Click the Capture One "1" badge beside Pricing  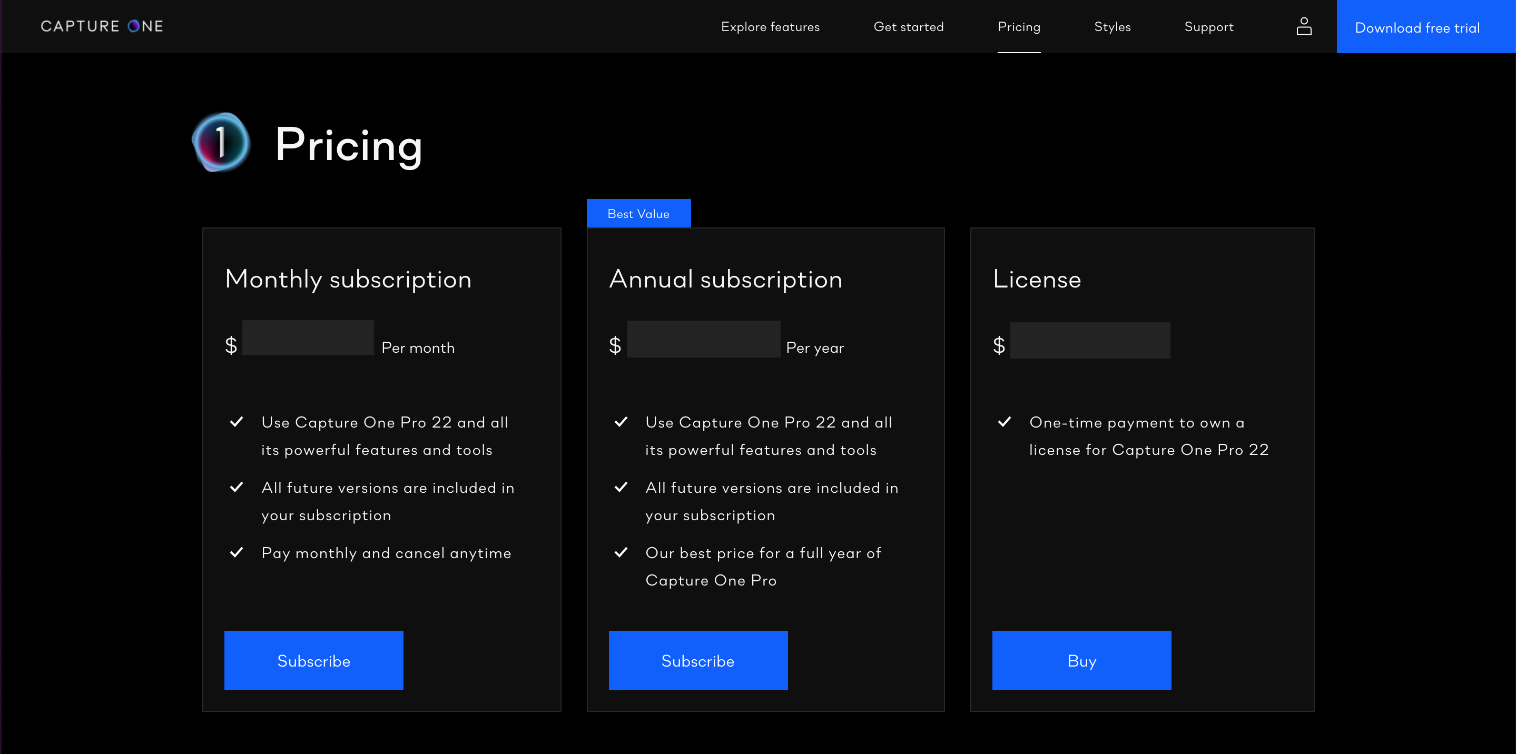tap(221, 142)
